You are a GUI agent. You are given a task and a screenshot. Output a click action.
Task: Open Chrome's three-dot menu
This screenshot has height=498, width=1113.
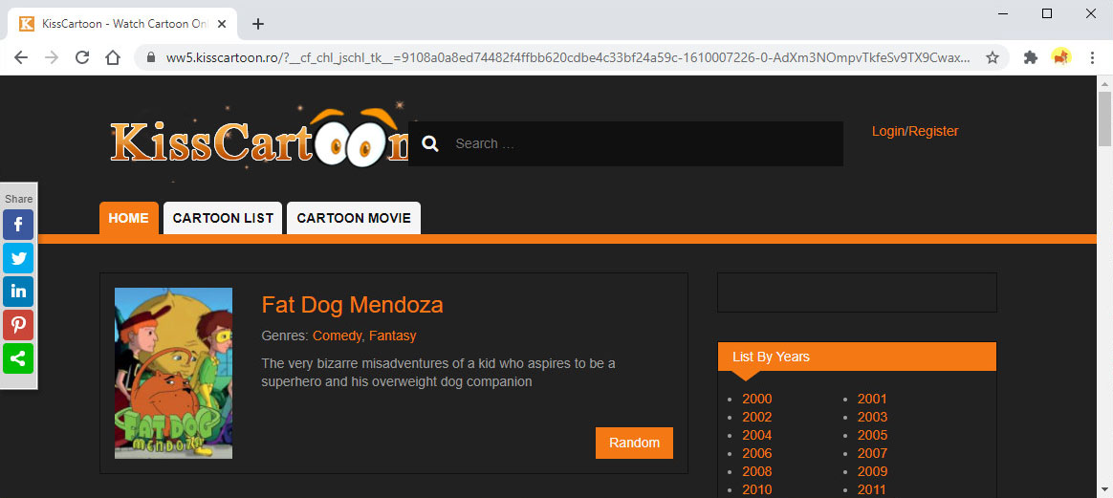coord(1092,57)
